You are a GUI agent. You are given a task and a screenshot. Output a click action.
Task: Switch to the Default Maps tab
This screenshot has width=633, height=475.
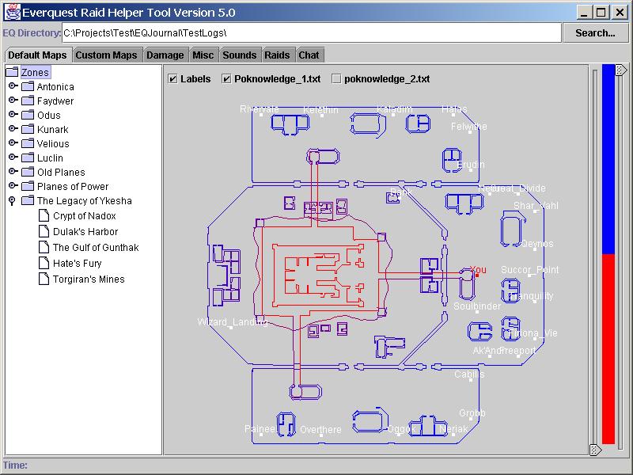point(37,55)
